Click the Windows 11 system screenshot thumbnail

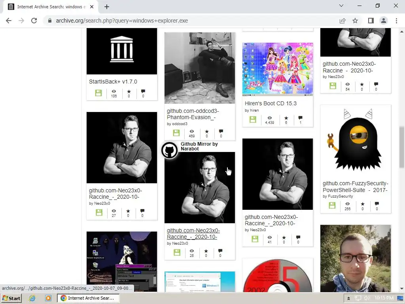click(200, 282)
